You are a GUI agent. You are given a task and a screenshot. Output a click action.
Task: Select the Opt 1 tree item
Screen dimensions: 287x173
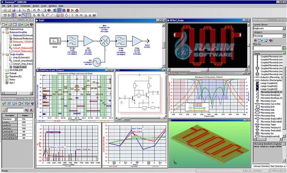pos(12,82)
